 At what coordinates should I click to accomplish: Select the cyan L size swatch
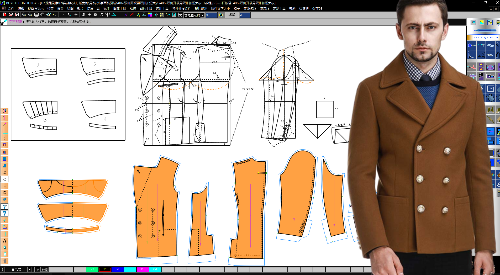coord(130,269)
